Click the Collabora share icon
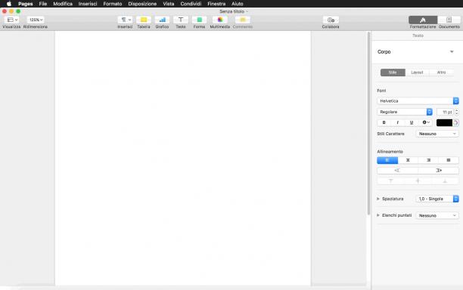The width and height of the screenshot is (463, 290). tap(331, 20)
